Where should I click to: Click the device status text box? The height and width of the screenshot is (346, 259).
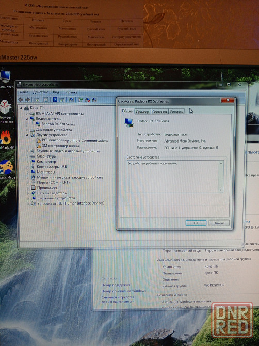pyautogui.click(x=175, y=177)
